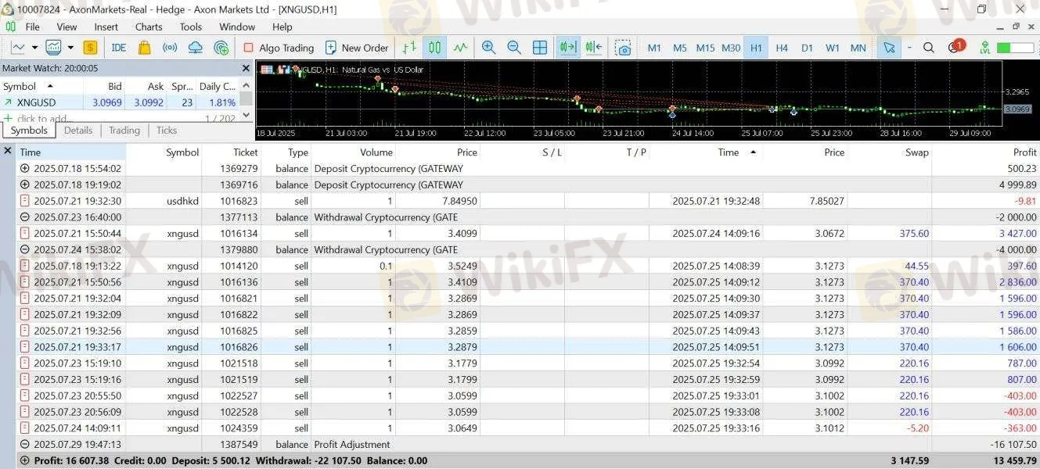Viewport: 1040px width, 469px height.
Task: Switch chart to candlesticks mode
Action: pyautogui.click(x=434, y=48)
